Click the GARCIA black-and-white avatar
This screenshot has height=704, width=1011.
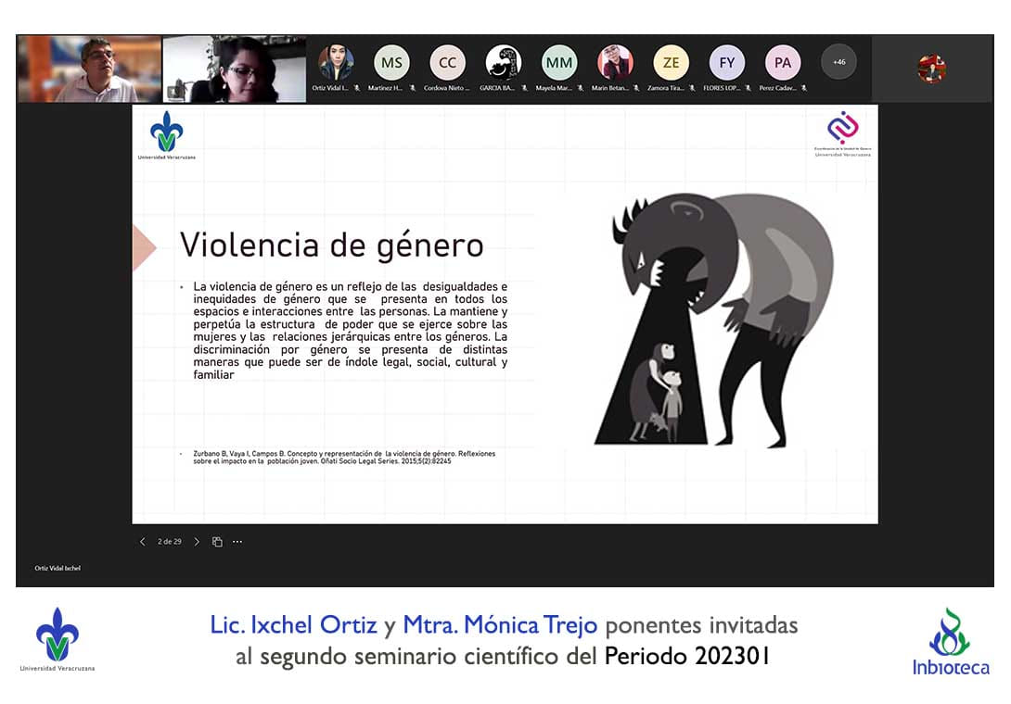(x=503, y=63)
